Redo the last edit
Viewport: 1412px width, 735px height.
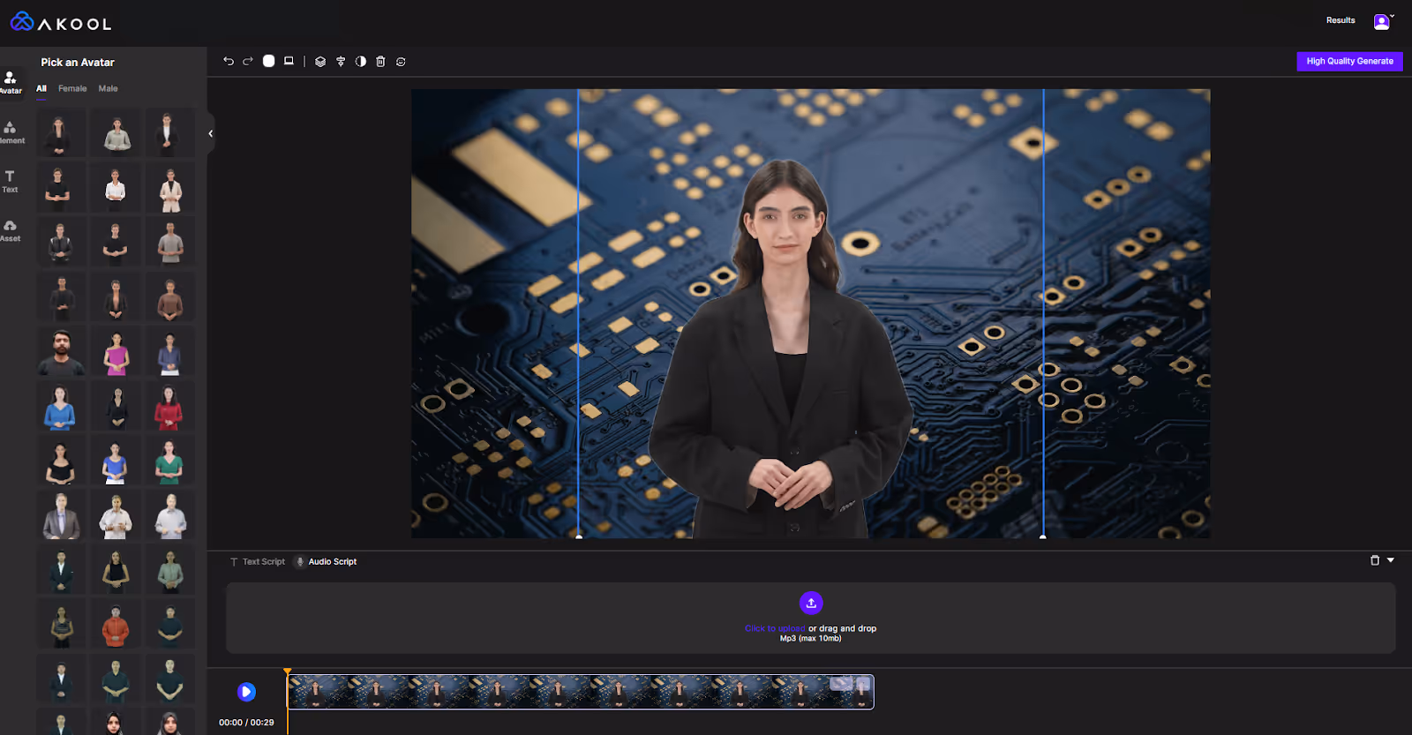click(x=248, y=62)
